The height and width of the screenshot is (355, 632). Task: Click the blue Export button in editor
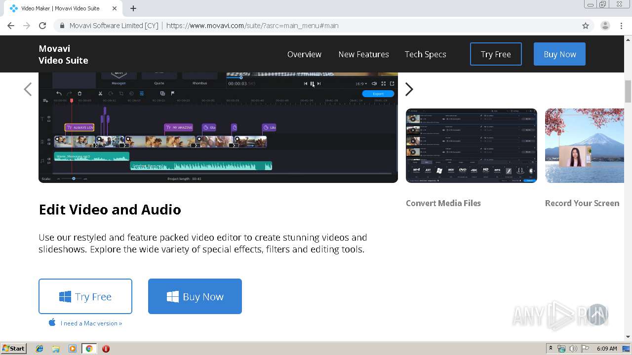point(378,94)
